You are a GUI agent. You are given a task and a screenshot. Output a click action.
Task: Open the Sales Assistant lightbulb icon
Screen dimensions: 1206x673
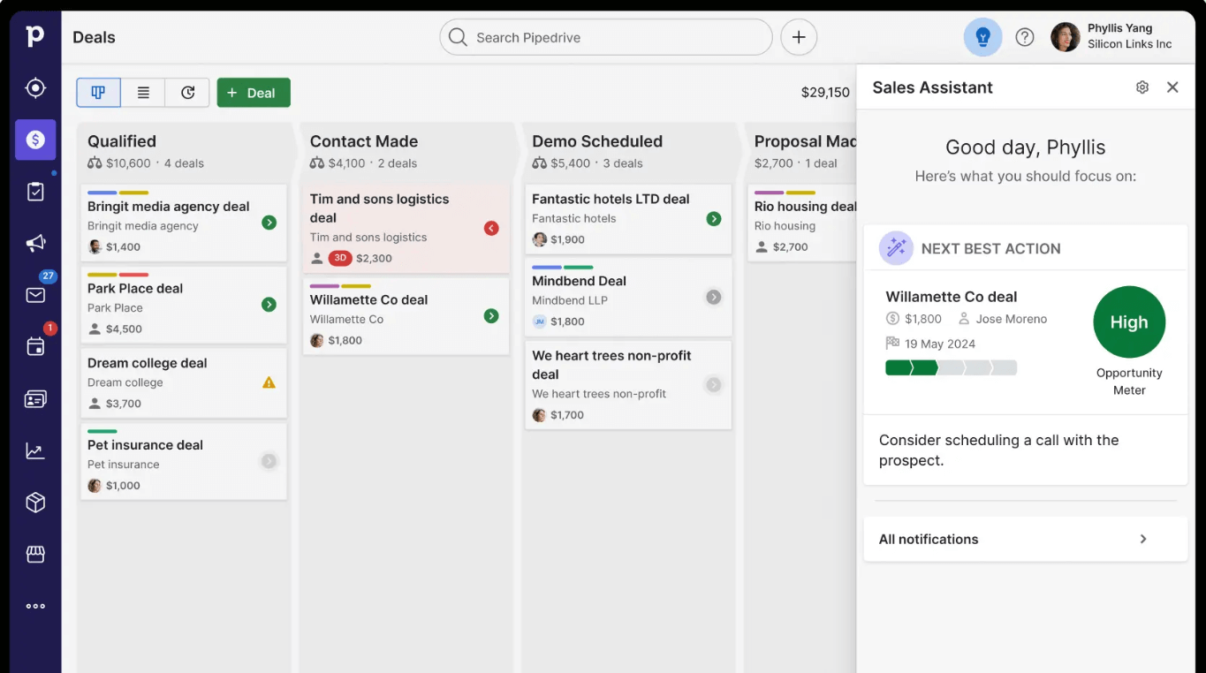pyautogui.click(x=982, y=37)
